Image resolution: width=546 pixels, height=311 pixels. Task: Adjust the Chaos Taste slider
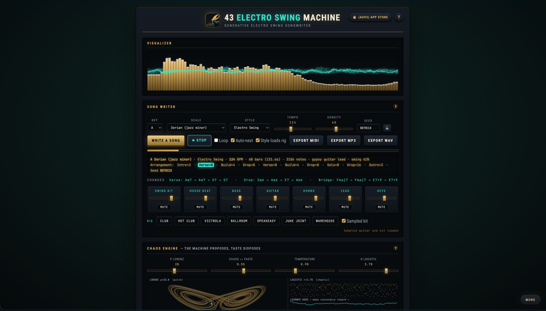pos(241,271)
